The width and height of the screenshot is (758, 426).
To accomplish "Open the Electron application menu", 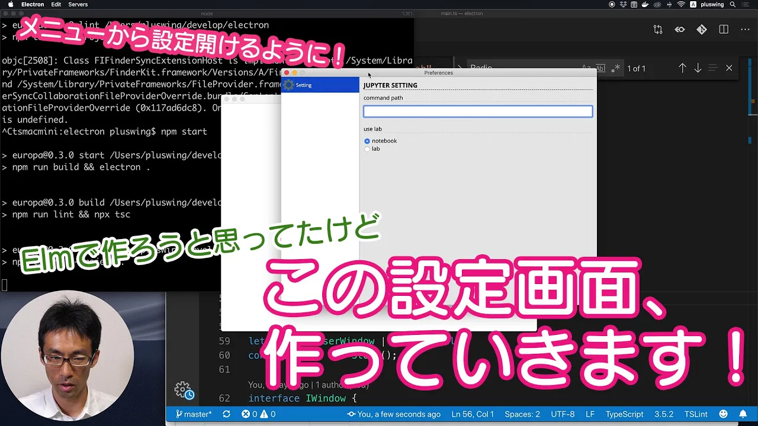I will pos(33,4).
